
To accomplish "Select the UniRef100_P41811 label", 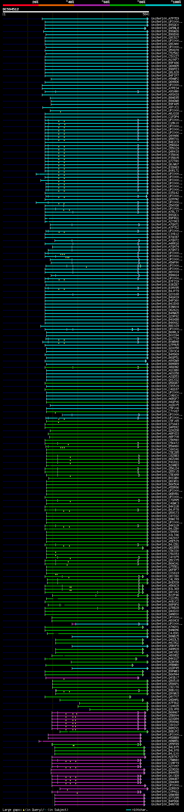I will point(165,462).
